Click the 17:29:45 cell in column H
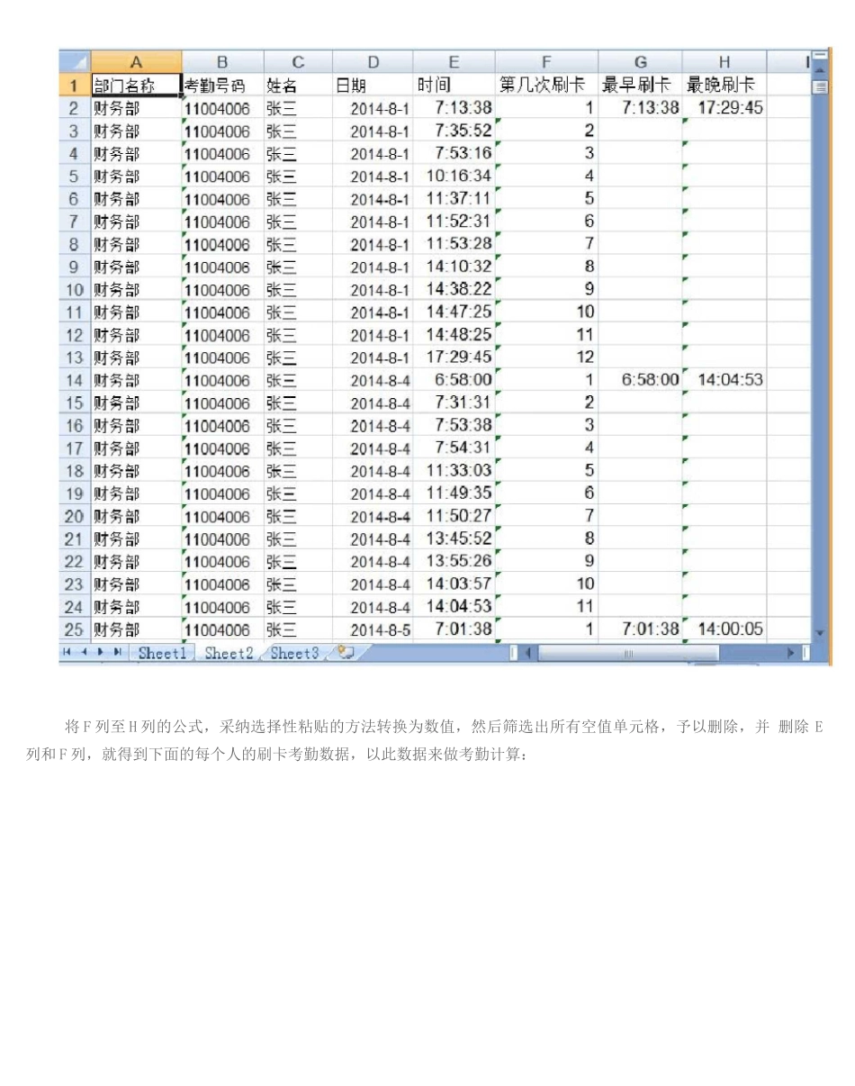The image size is (855, 1086). [724, 108]
